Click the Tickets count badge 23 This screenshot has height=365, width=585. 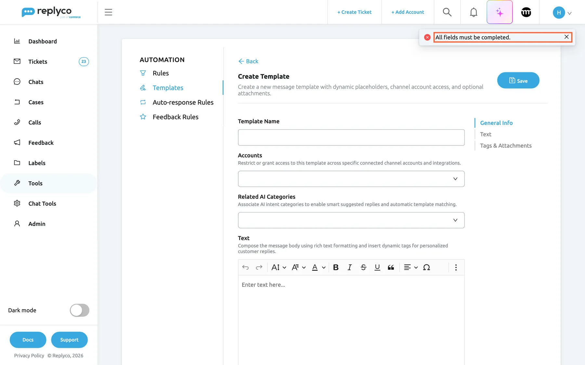point(84,62)
